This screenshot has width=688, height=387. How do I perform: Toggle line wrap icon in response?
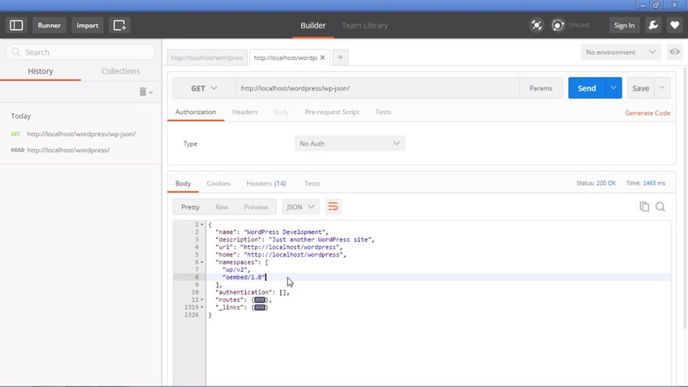click(x=333, y=206)
